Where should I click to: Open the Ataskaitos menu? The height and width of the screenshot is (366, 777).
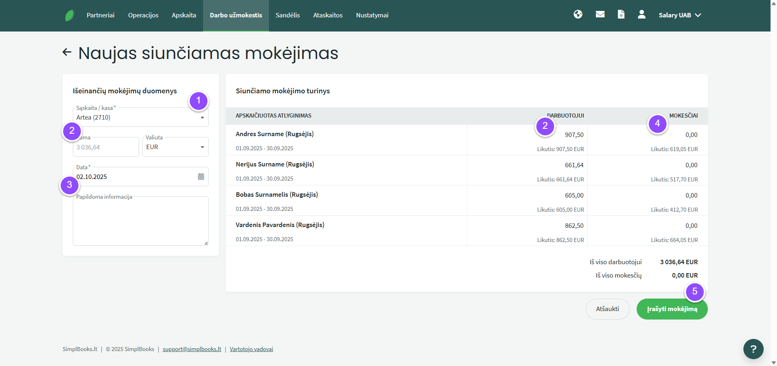(328, 15)
